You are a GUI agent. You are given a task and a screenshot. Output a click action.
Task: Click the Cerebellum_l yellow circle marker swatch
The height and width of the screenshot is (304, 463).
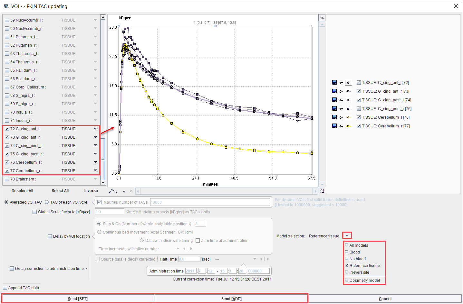[x=348, y=117]
